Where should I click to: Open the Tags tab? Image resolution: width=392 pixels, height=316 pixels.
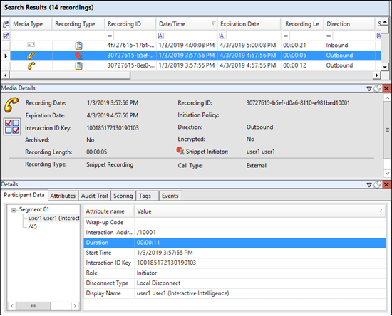click(x=148, y=196)
